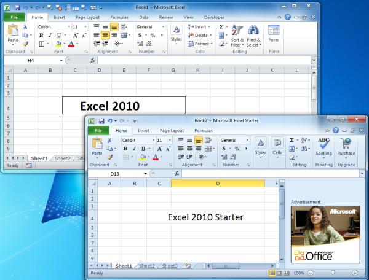Click Normal view button in status bar

pos(272,273)
